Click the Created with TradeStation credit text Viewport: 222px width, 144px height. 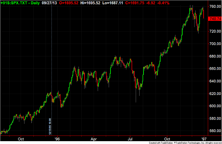(185, 143)
